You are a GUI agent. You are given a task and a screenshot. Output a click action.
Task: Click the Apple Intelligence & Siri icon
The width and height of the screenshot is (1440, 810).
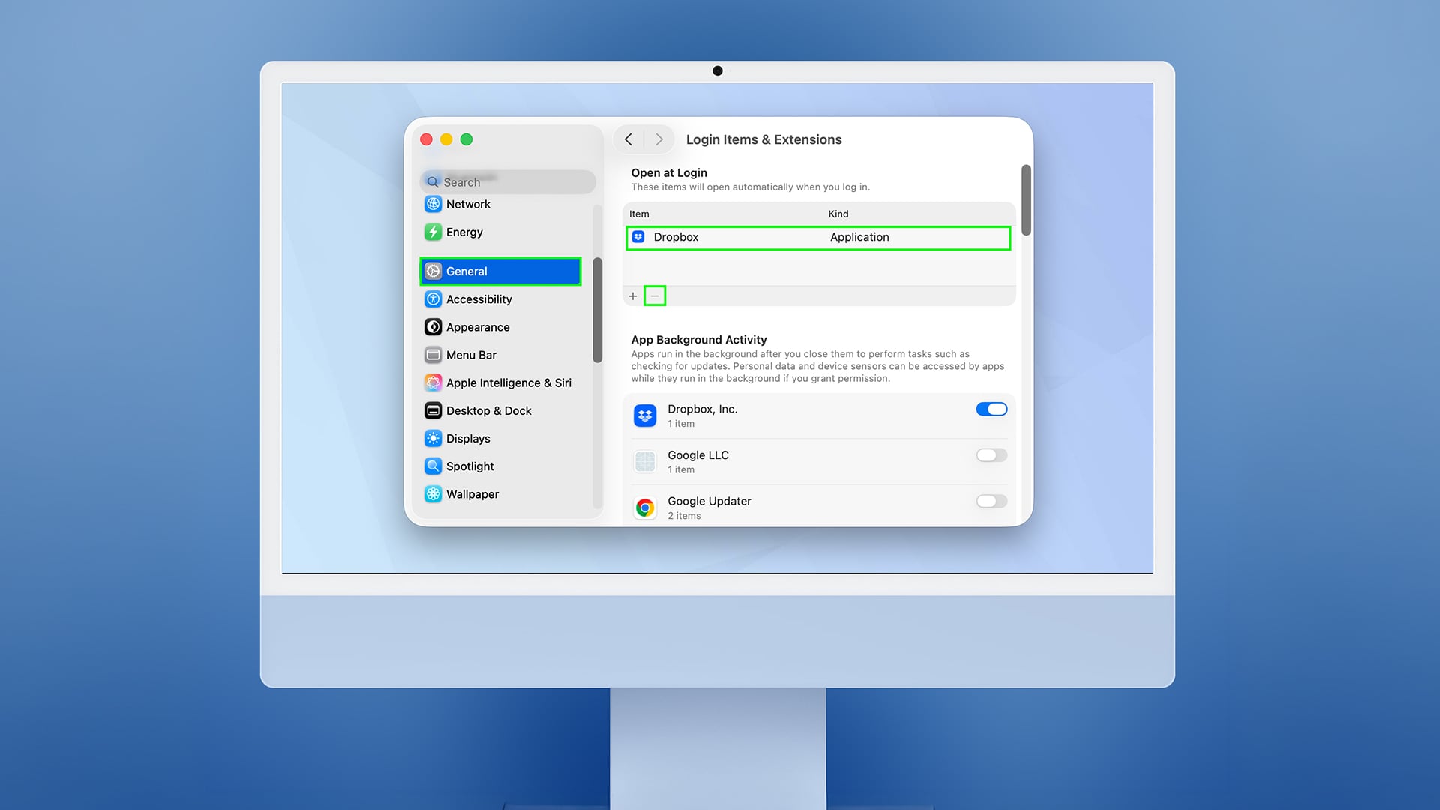(433, 382)
